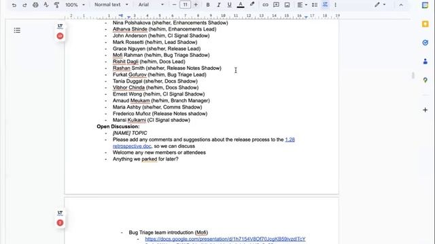Image resolution: width=435 pixels, height=244 pixels.
Task: Click the Furkat Gofurov attendee line
Action: (159, 75)
